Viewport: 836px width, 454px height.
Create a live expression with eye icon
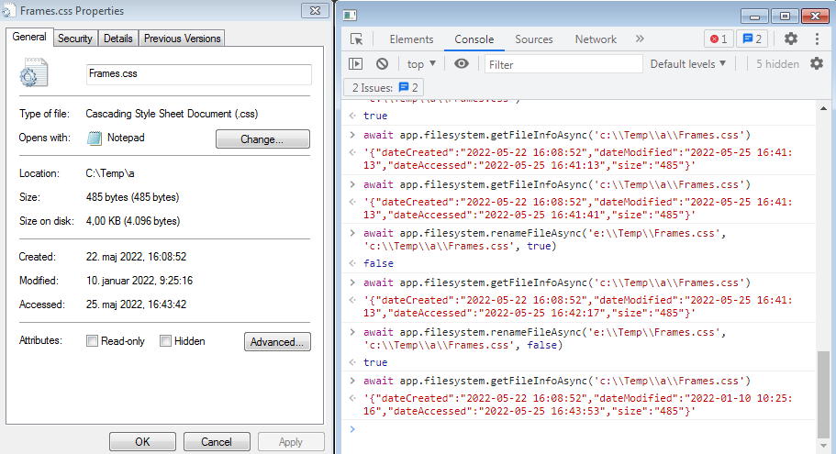462,64
